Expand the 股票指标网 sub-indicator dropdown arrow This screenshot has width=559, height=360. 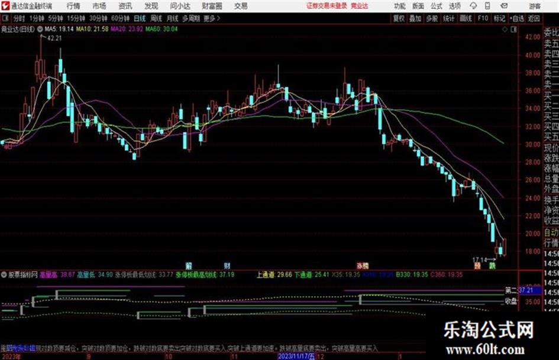pyautogui.click(x=4, y=275)
